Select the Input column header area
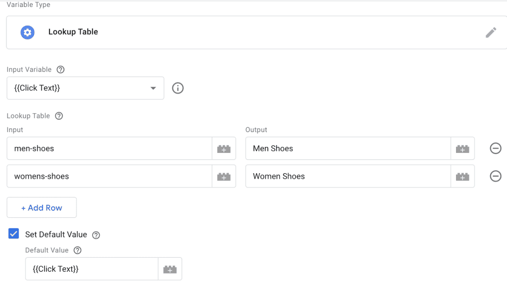507x285 pixels. point(15,129)
